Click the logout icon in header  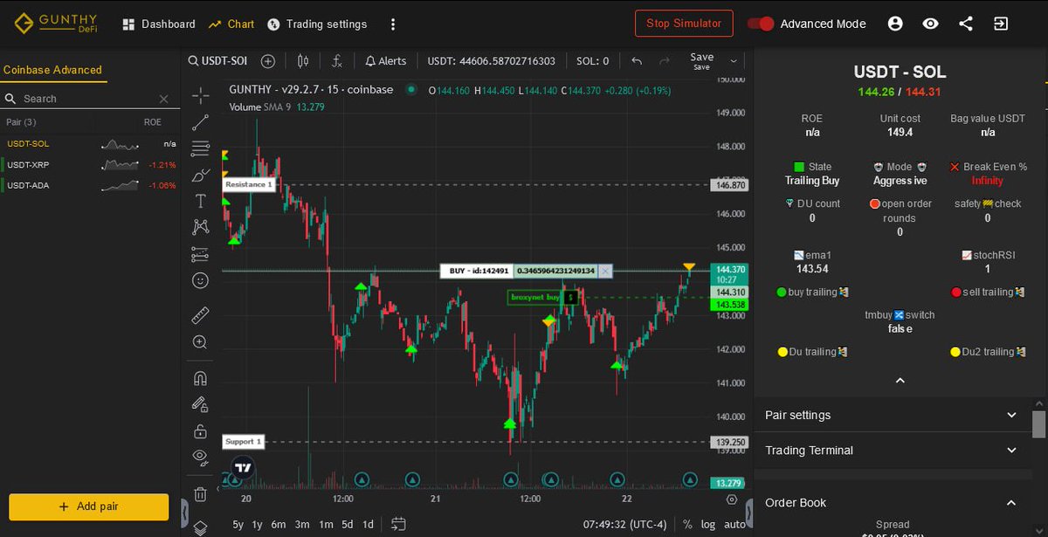coord(1001,24)
